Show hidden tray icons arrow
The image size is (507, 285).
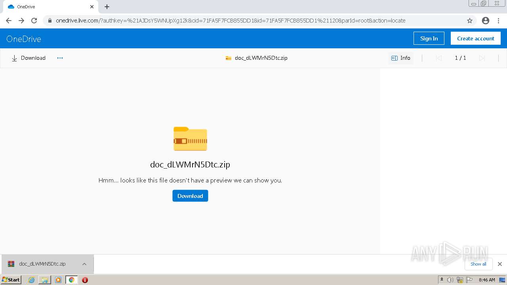tap(442, 280)
